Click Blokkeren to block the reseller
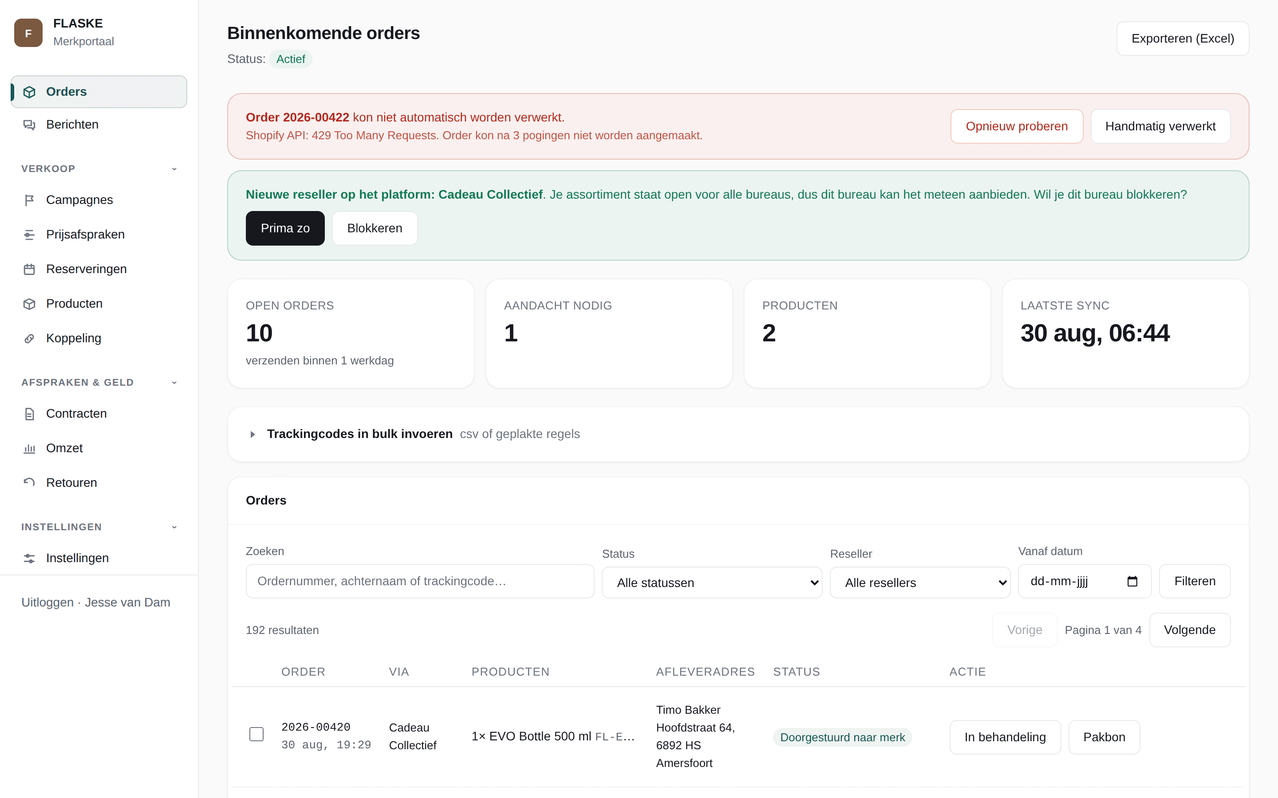The height and width of the screenshot is (798, 1278). [375, 228]
